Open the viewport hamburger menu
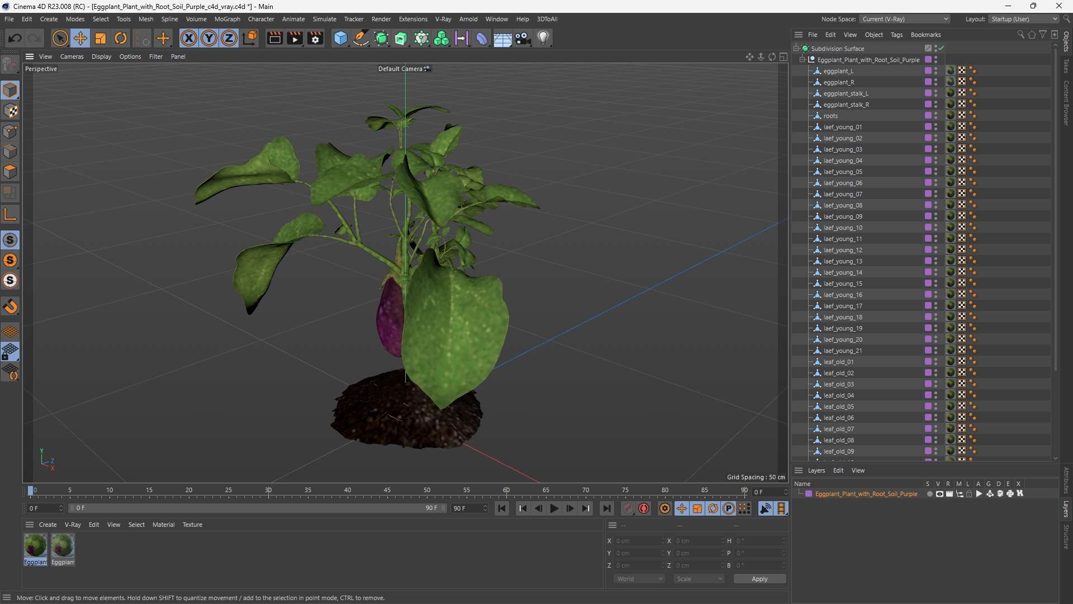 point(30,56)
